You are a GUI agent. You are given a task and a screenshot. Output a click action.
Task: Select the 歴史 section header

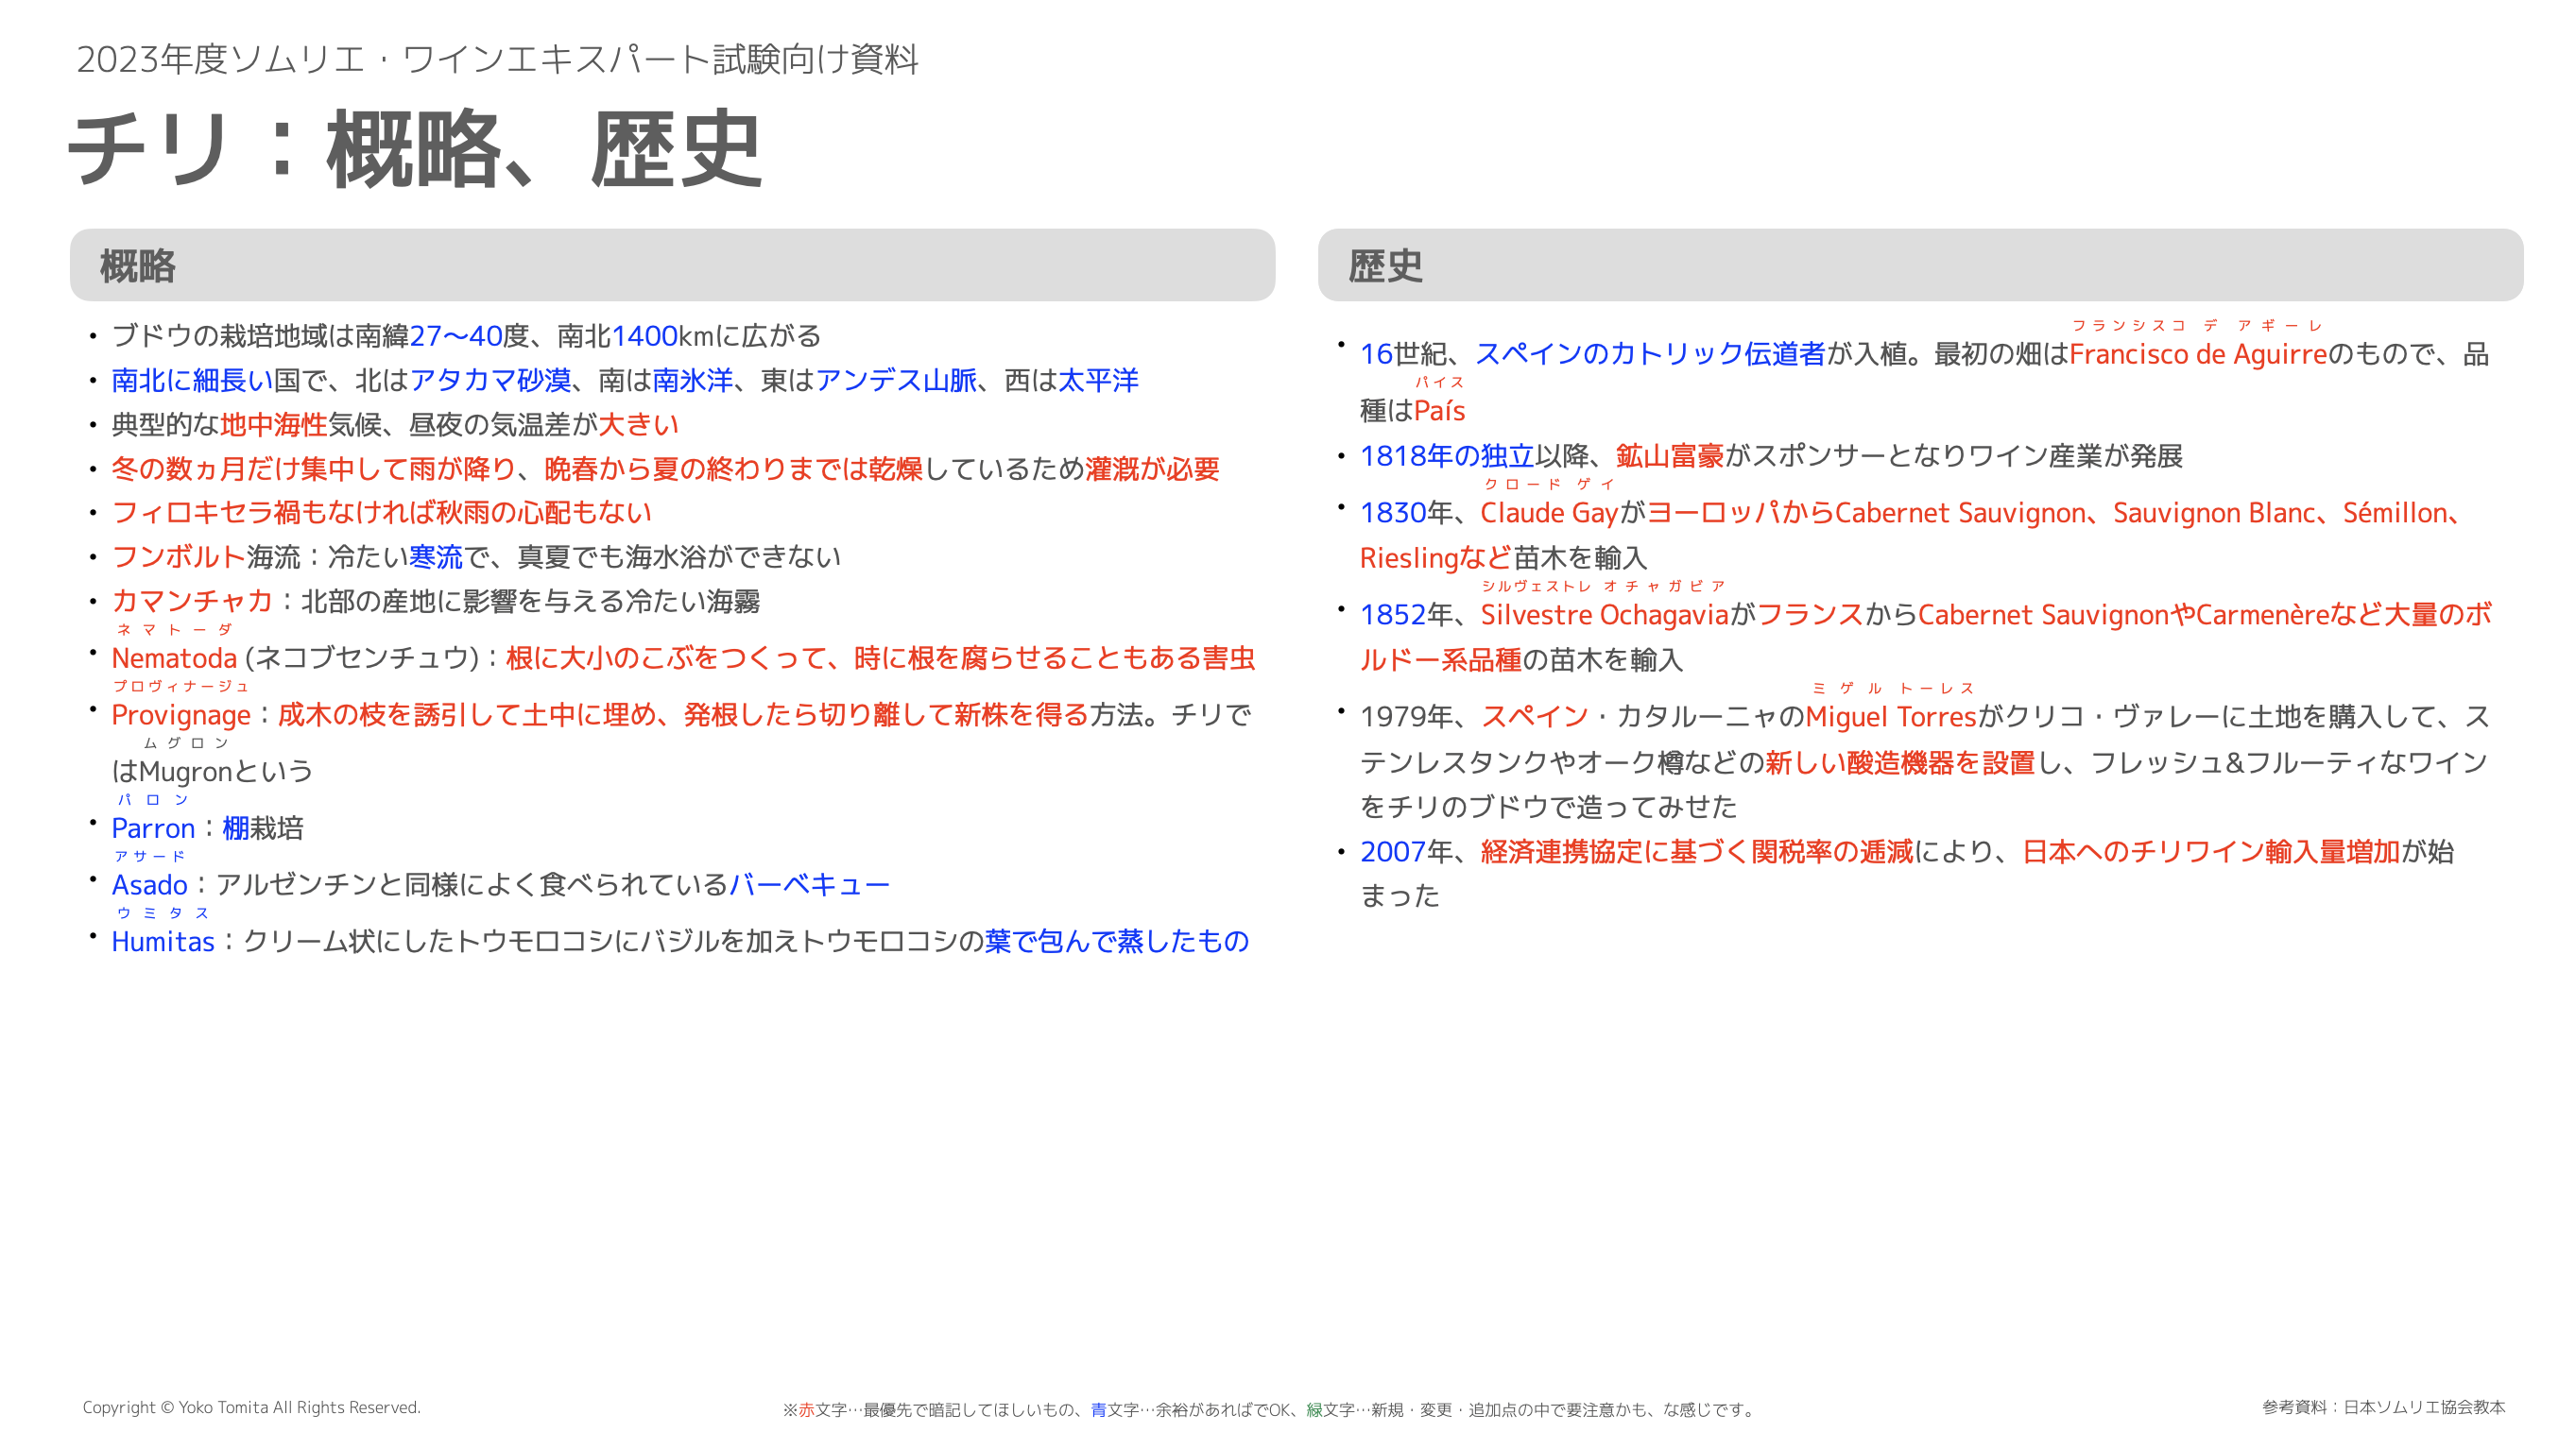[1920, 264]
